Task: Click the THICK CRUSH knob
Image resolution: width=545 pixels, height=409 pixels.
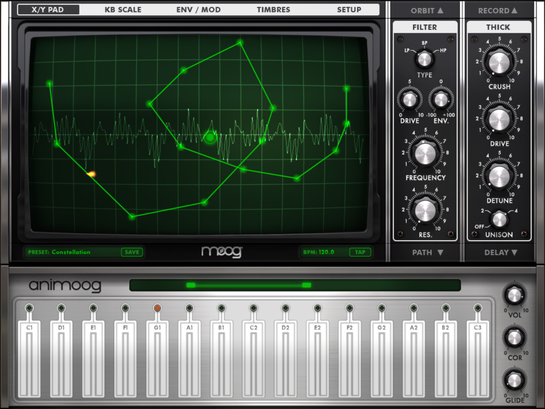Action: pyautogui.click(x=499, y=63)
